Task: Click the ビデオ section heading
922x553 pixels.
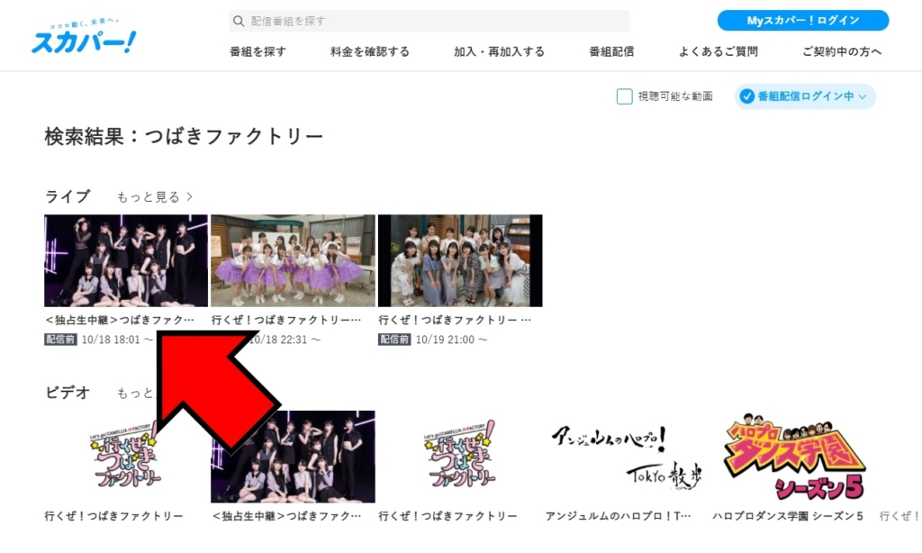Action: tap(68, 393)
